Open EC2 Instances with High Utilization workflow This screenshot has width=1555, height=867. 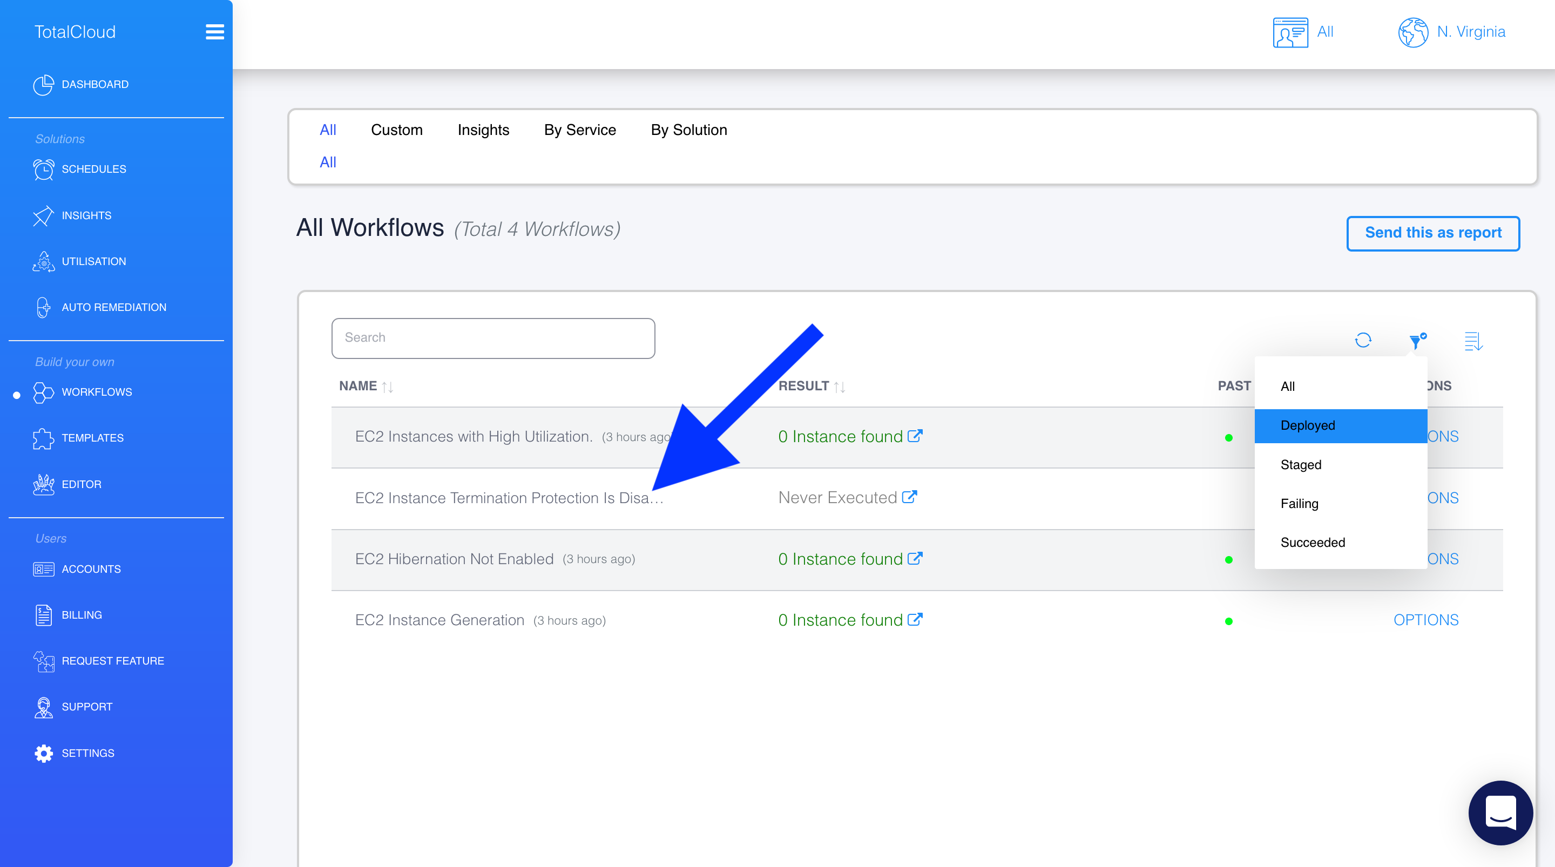[474, 437]
